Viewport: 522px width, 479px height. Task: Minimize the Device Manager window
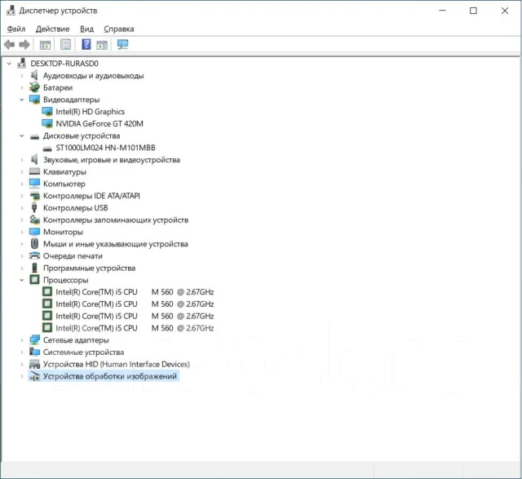click(x=442, y=11)
